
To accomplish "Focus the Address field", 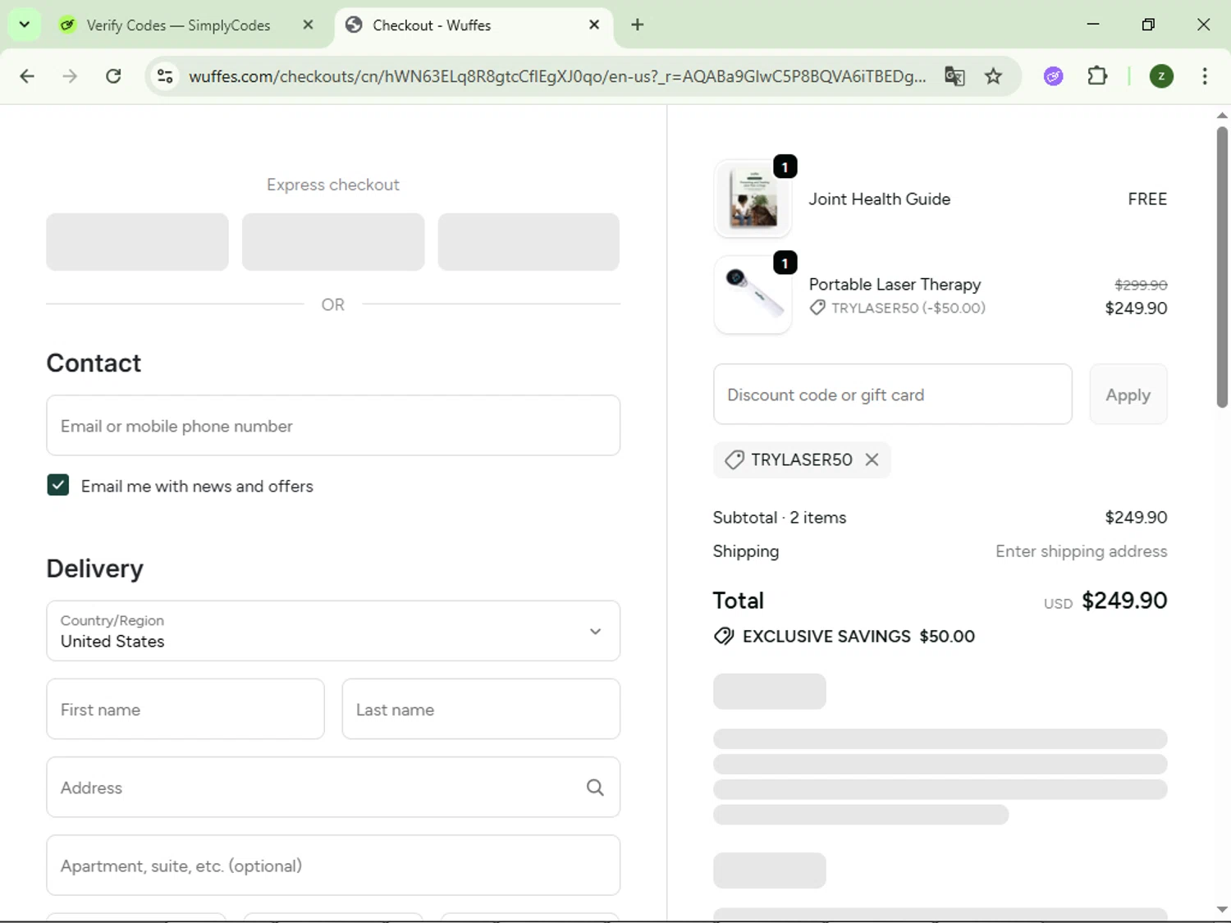I will (333, 788).
